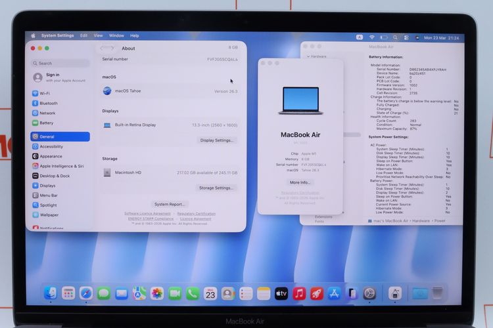Select Wi-Fi in the settings sidebar
Viewport: 493px width, 328px height.
pos(60,93)
